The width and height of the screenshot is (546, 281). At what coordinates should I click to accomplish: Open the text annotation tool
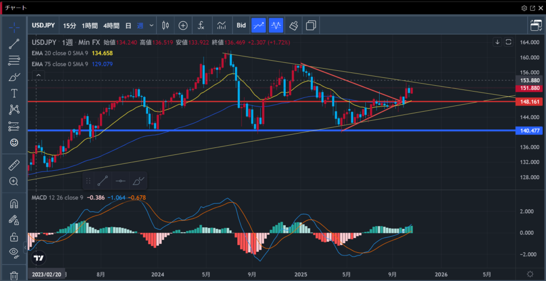click(14, 93)
